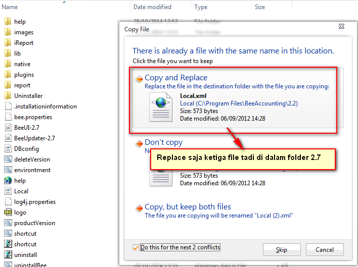
Task: Click the .installationinformation file icon
Action: [8, 106]
